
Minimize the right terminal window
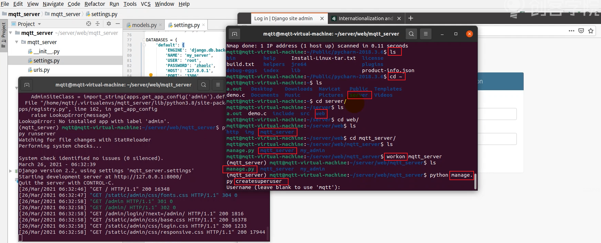(442, 34)
